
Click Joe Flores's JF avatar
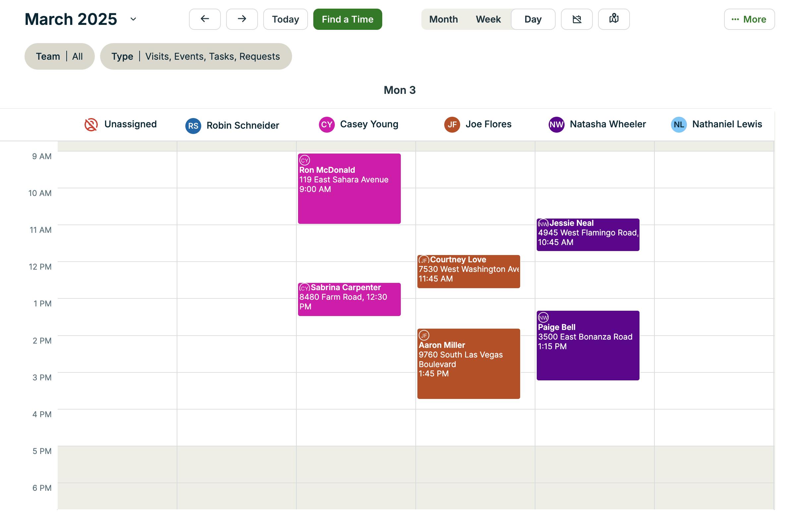click(x=452, y=125)
